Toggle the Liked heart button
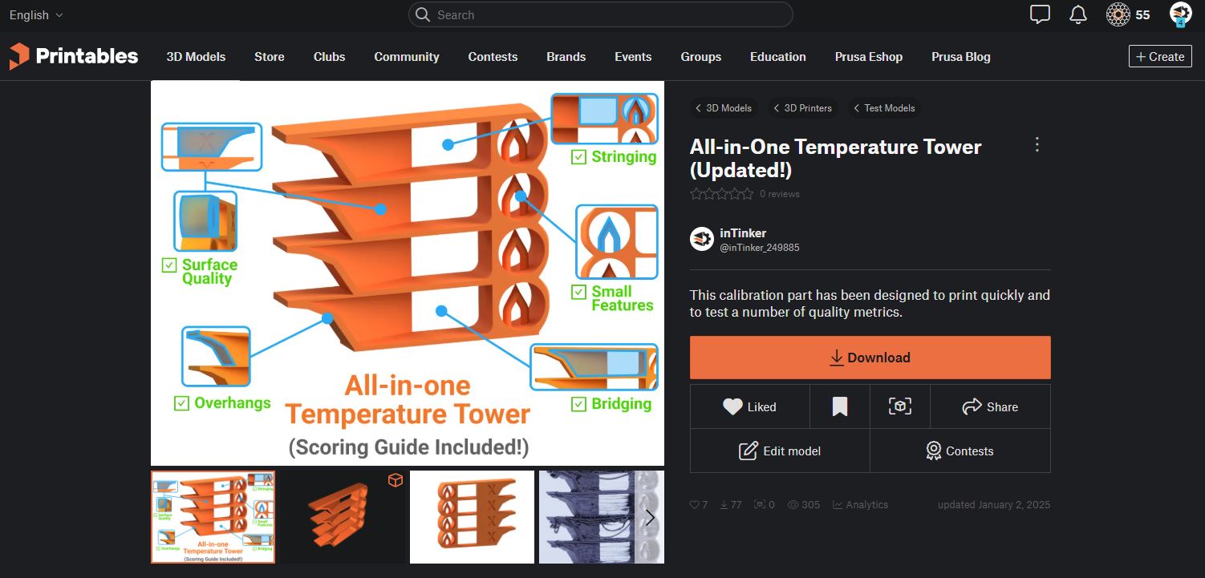 pos(749,406)
